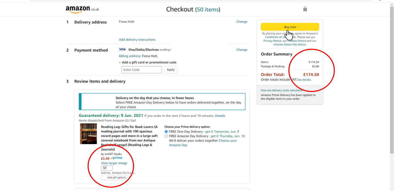Click the Billing address link
Screen dimensions: 394x191
(130, 56)
